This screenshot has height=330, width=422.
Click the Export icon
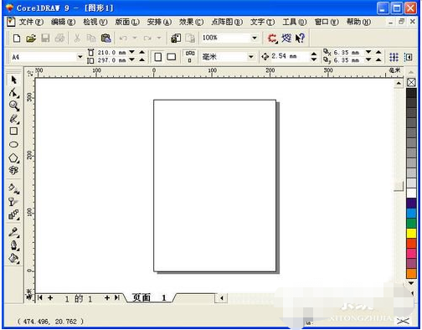tap(190, 39)
